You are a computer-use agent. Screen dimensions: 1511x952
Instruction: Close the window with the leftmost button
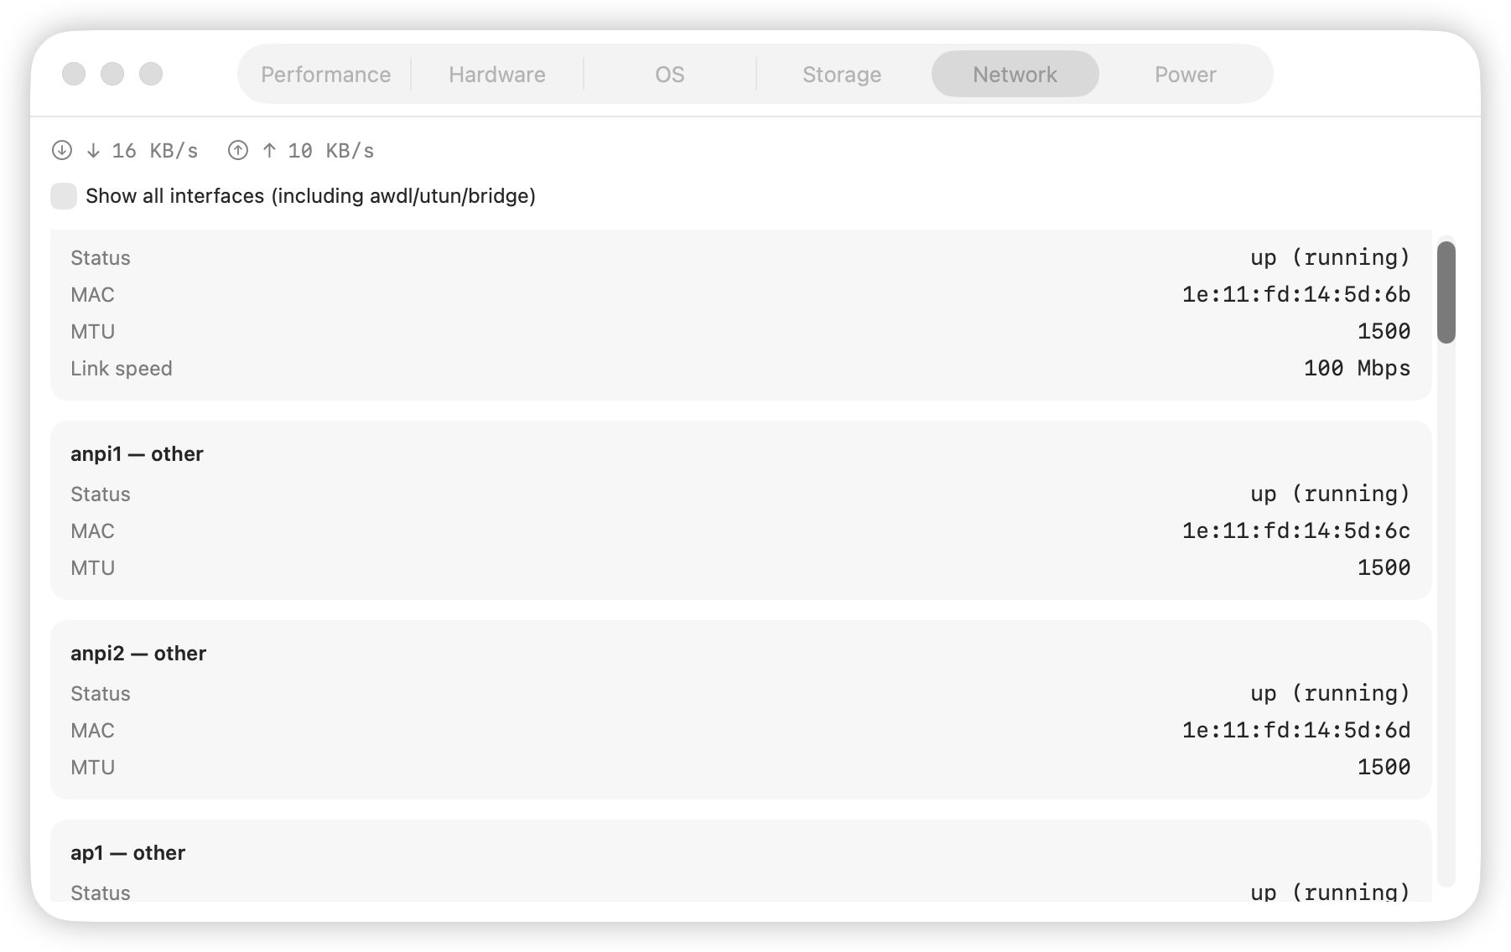coord(74,74)
